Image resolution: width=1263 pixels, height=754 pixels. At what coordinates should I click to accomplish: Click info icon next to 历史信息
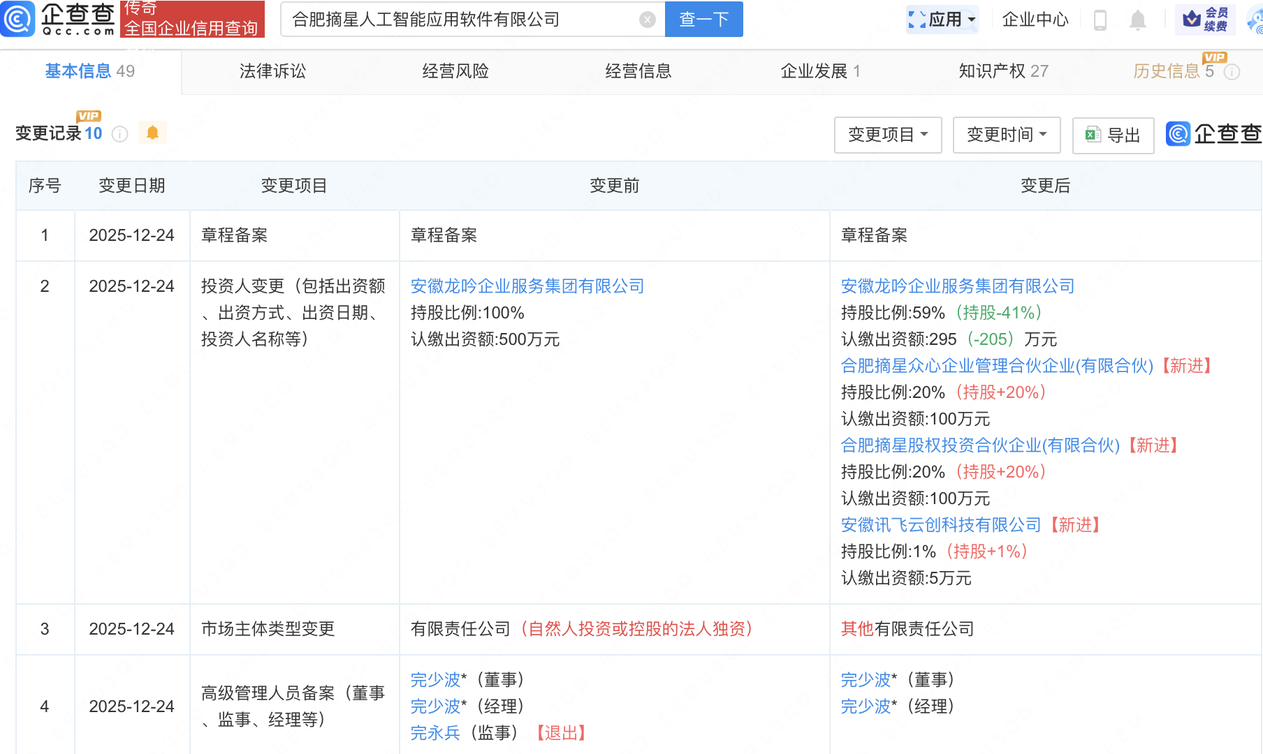tap(1232, 72)
